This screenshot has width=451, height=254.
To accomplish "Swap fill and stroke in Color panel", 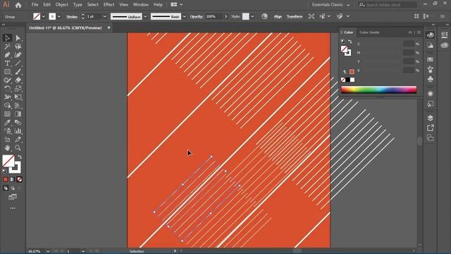I will (x=350, y=42).
